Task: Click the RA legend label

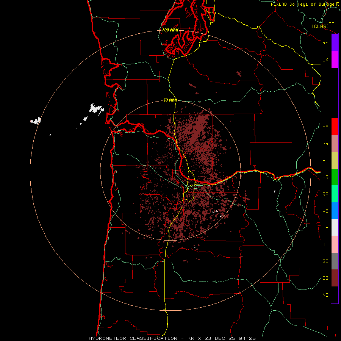Action: click(x=325, y=194)
